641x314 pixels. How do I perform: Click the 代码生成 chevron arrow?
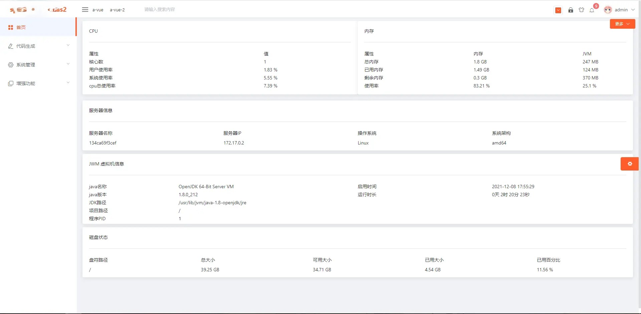coord(68,45)
